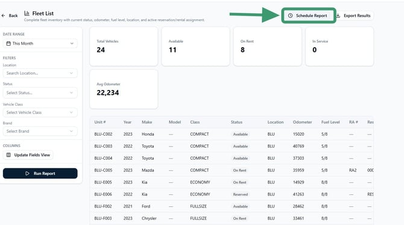Click the chevron in the Brand field
This screenshot has height=225, width=404.
(71, 131)
